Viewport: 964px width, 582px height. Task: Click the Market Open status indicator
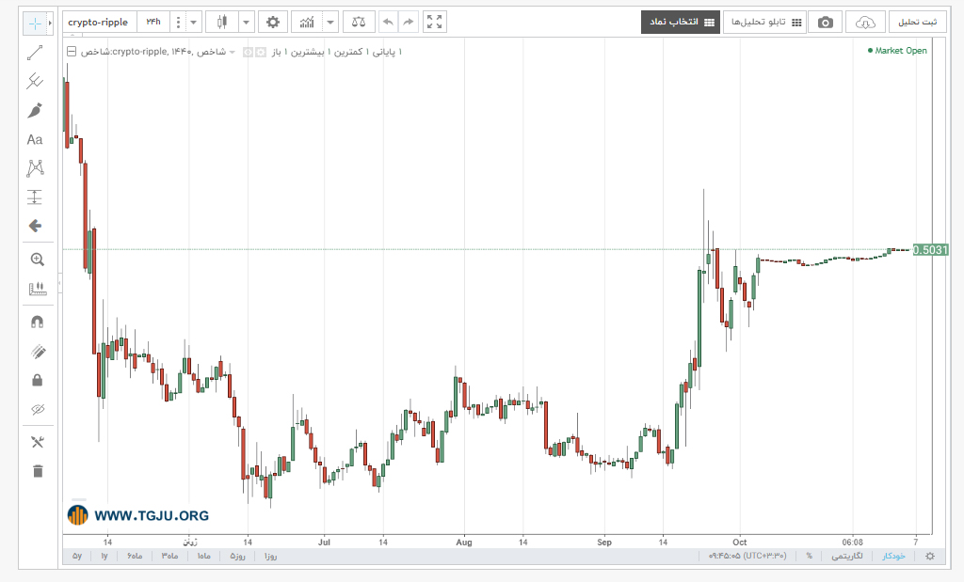[897, 51]
